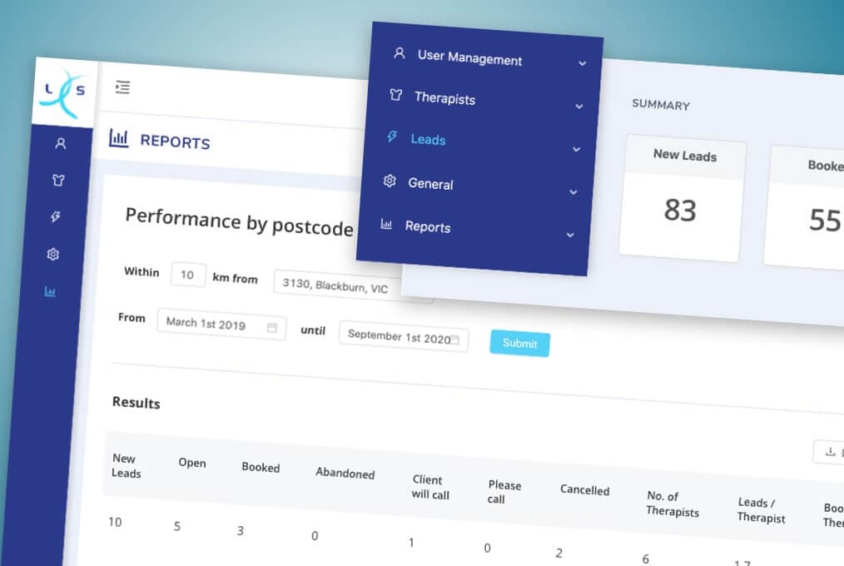
Task: Expand the User Management menu chevron
Action: tap(583, 62)
